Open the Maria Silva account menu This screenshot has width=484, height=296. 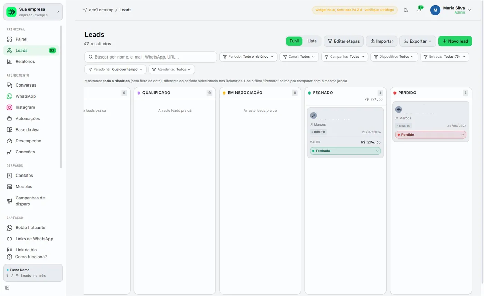click(450, 10)
